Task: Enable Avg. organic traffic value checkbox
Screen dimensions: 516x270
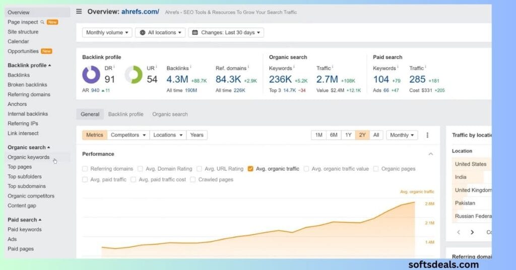Action: click(x=306, y=169)
